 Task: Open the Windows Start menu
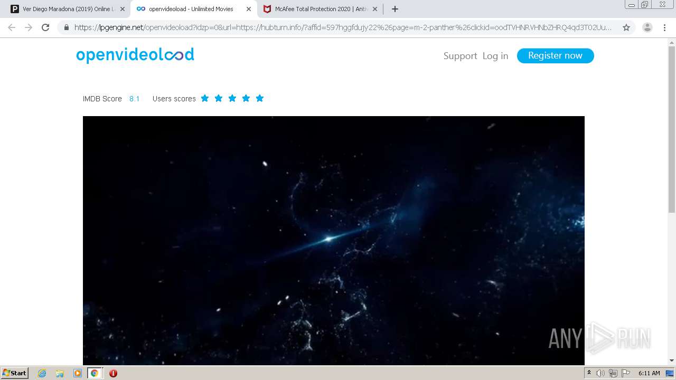point(14,373)
